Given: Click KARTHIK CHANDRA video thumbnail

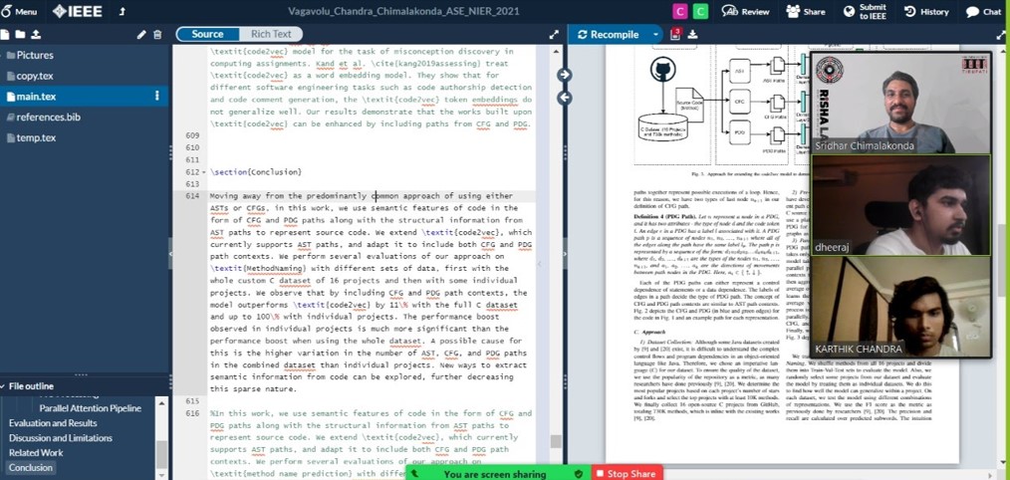Looking at the screenshot, I should click(x=899, y=307).
